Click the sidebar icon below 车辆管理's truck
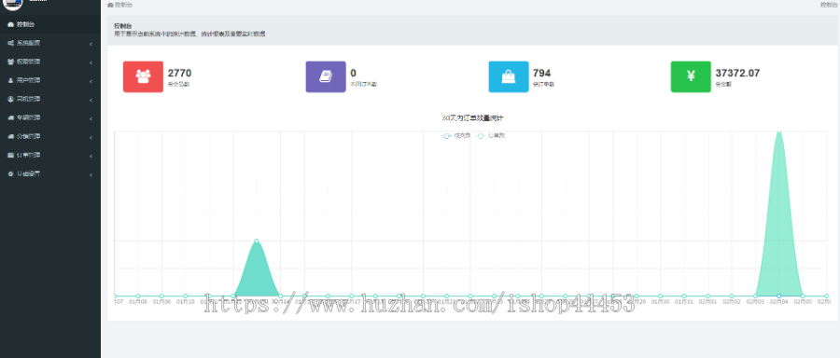 10,137
